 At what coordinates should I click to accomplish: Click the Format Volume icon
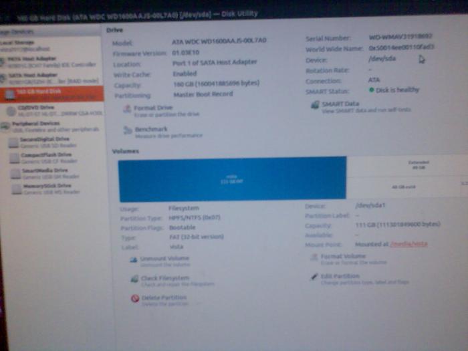[314, 257]
